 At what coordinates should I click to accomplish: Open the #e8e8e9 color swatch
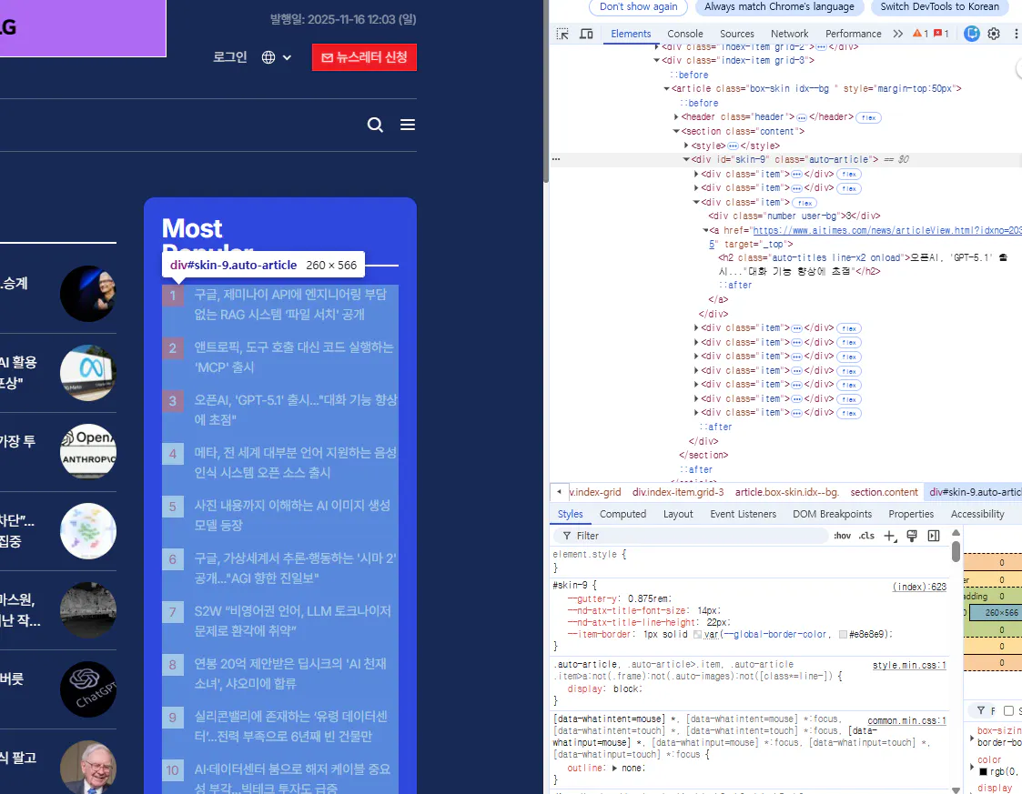[x=843, y=635]
